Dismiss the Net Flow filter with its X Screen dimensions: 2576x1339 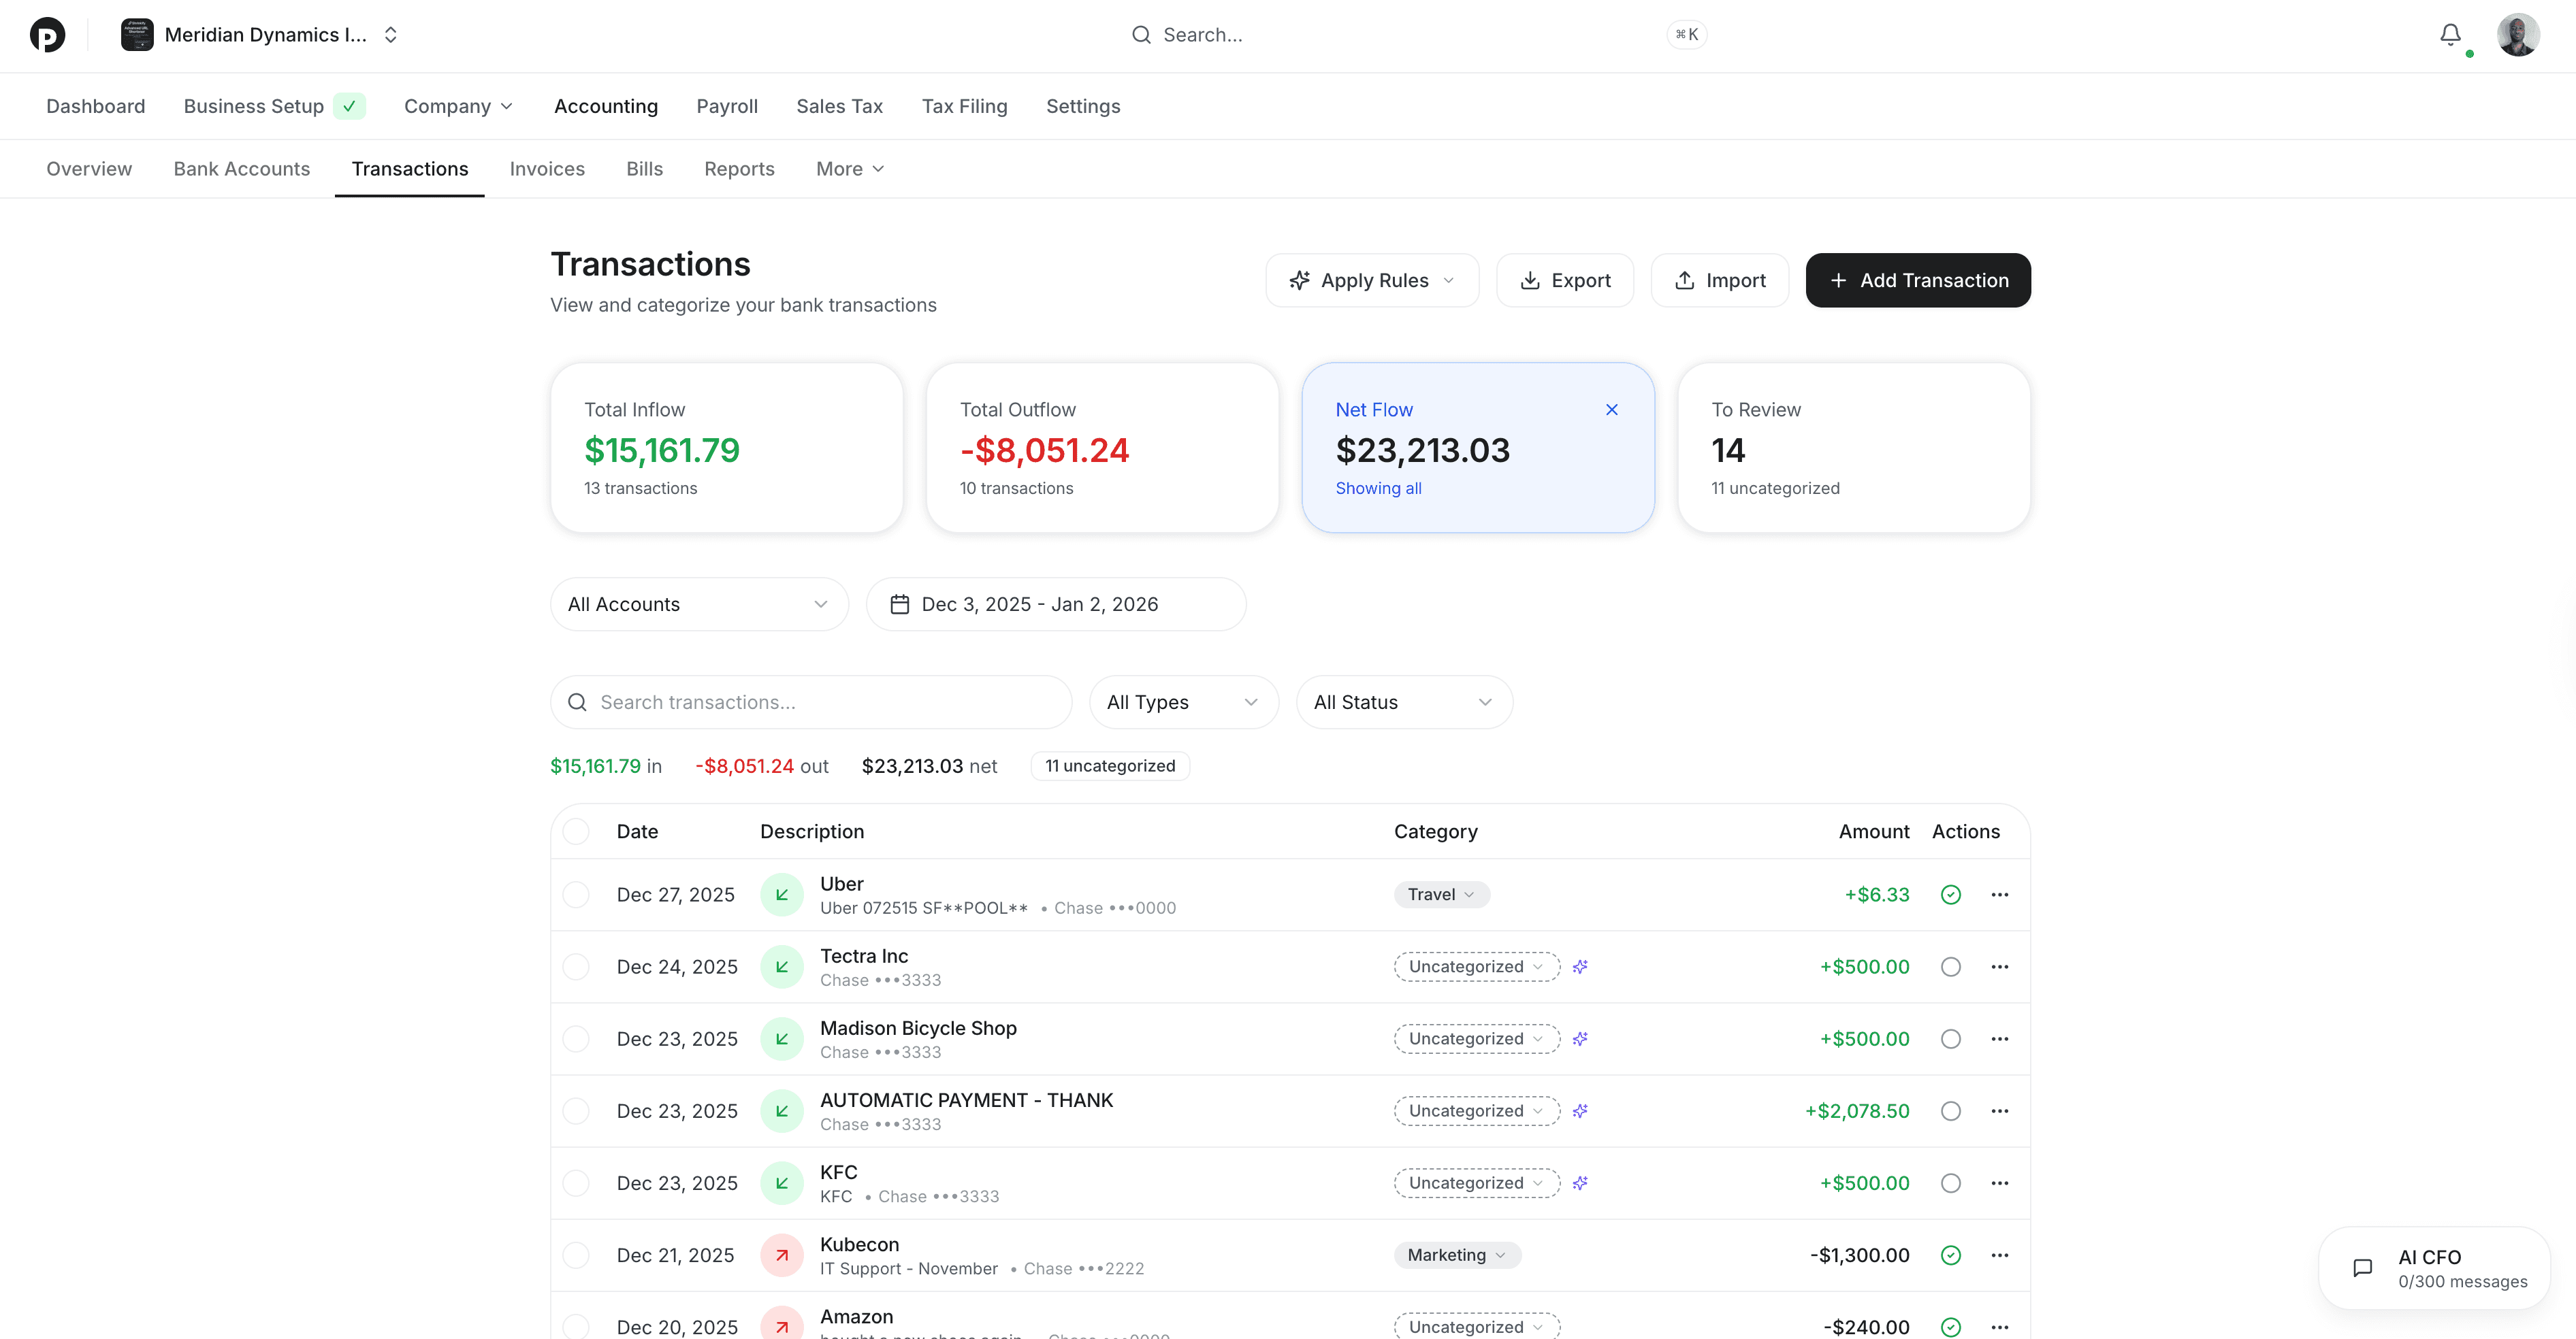pos(1611,409)
